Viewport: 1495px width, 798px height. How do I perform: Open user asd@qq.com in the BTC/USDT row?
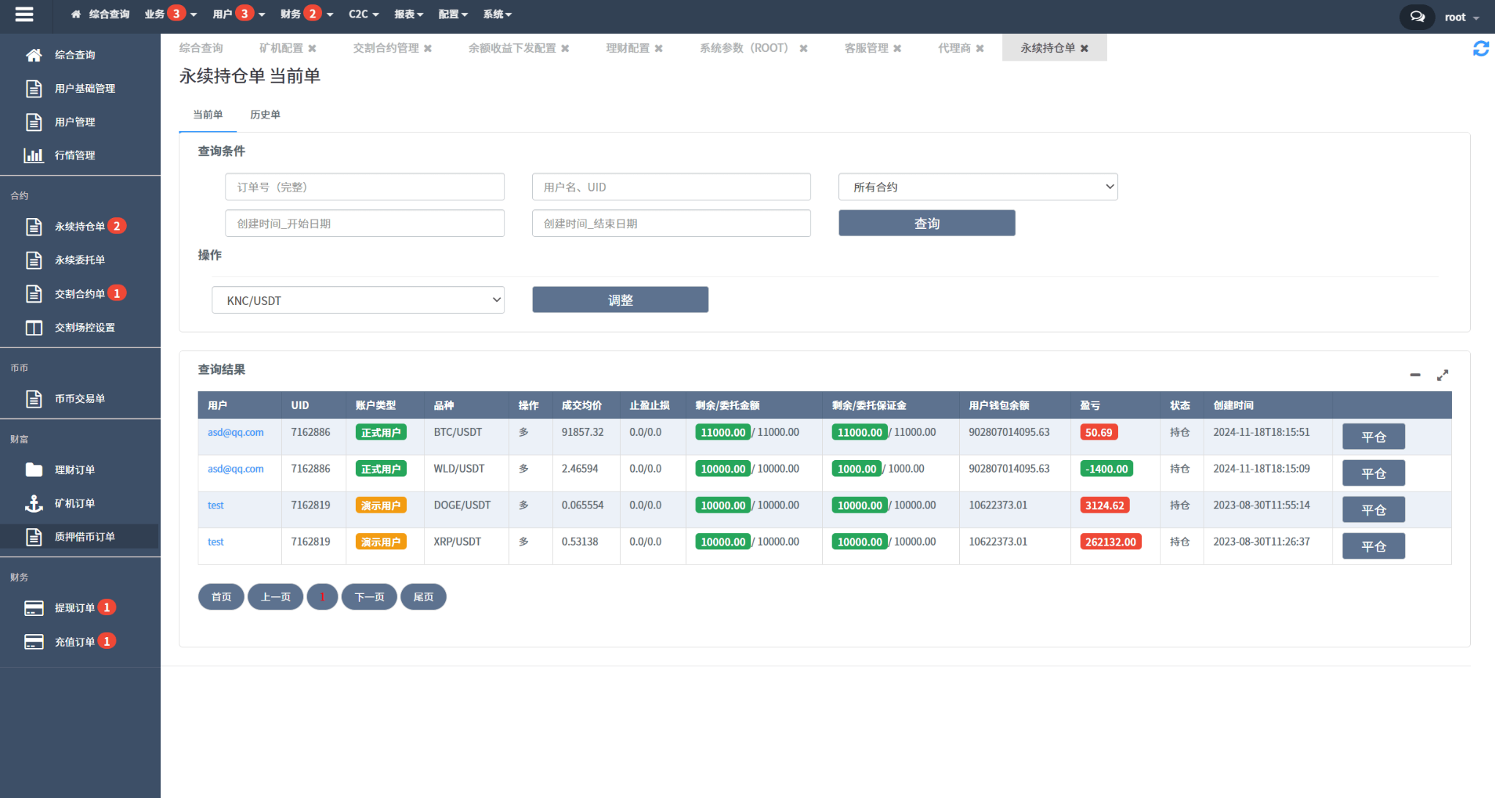[236, 432]
